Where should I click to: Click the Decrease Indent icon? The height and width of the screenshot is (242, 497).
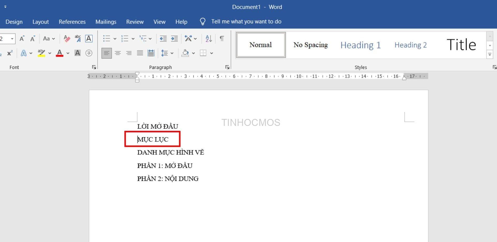click(163, 38)
